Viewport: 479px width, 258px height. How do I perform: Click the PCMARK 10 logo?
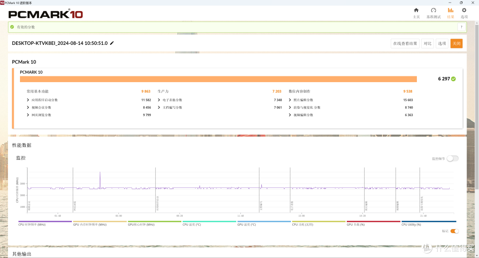46,14
